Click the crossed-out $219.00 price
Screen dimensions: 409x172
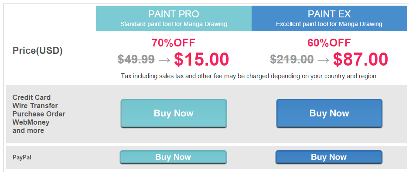point(292,59)
